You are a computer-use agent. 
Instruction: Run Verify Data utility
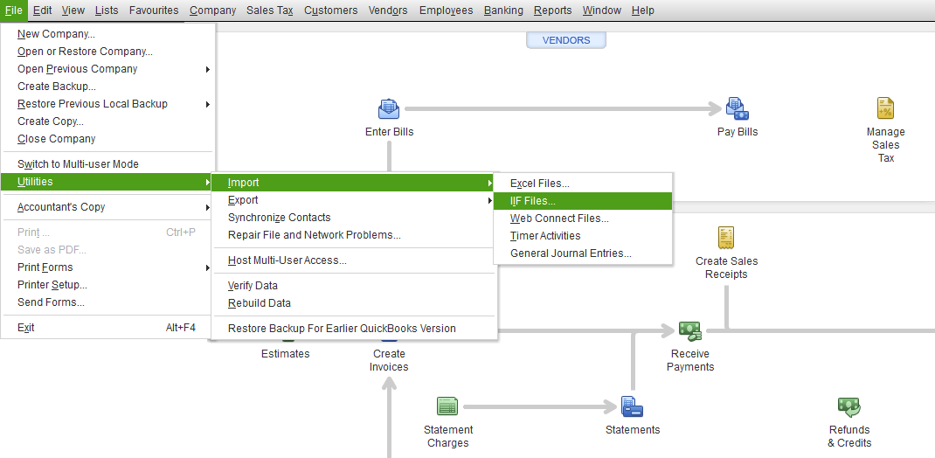(x=354, y=286)
